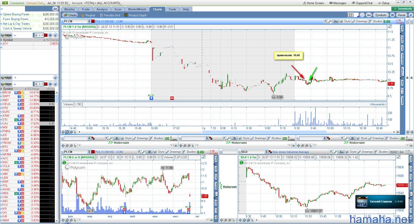Select NEM in the losers list

pyautogui.click(x=6, y=221)
